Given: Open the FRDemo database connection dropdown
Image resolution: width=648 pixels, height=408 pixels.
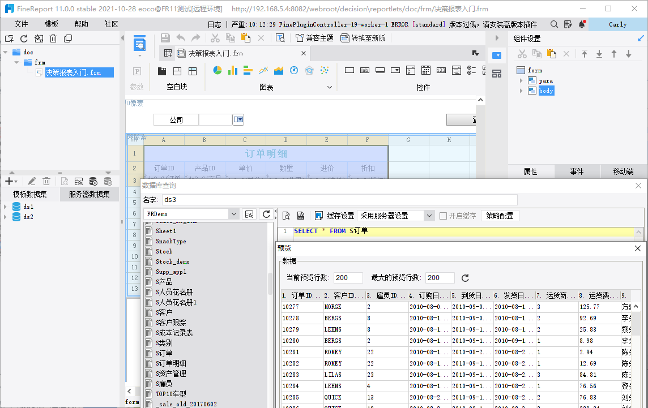Looking at the screenshot, I should pyautogui.click(x=233, y=214).
